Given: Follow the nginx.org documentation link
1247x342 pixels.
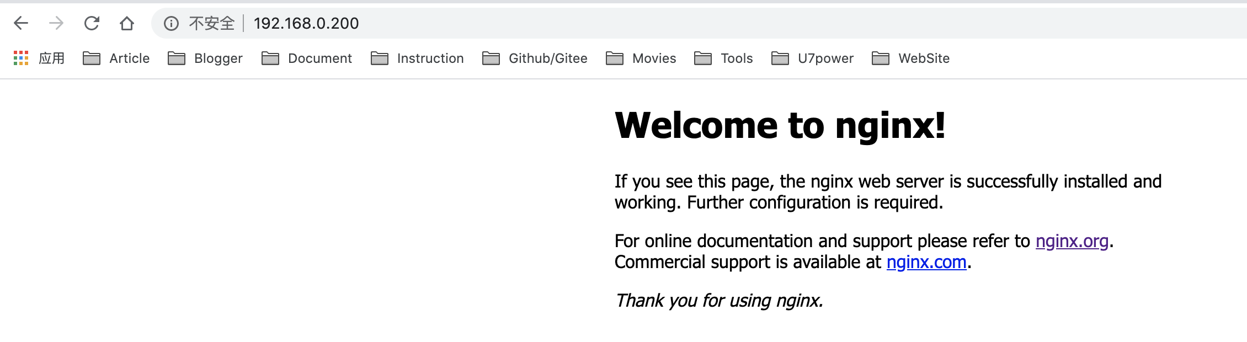Looking at the screenshot, I should coord(1072,241).
